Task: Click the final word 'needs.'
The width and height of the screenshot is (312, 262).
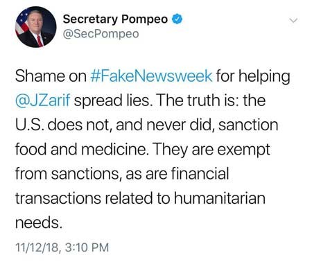Action: [x=39, y=222]
